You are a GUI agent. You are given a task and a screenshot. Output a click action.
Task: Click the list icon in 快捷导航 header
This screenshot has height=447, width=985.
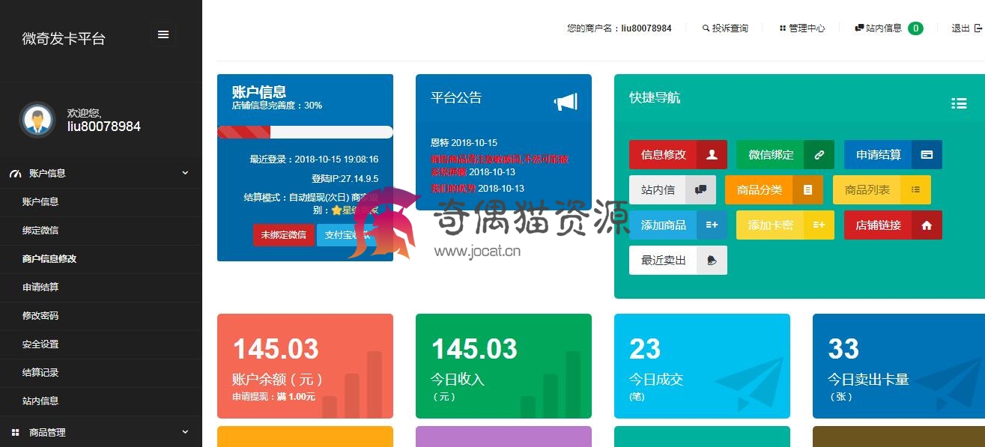(959, 103)
